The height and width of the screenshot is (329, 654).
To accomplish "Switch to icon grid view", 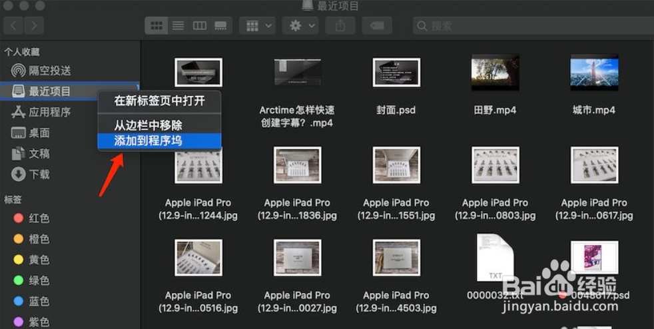I will tap(157, 26).
